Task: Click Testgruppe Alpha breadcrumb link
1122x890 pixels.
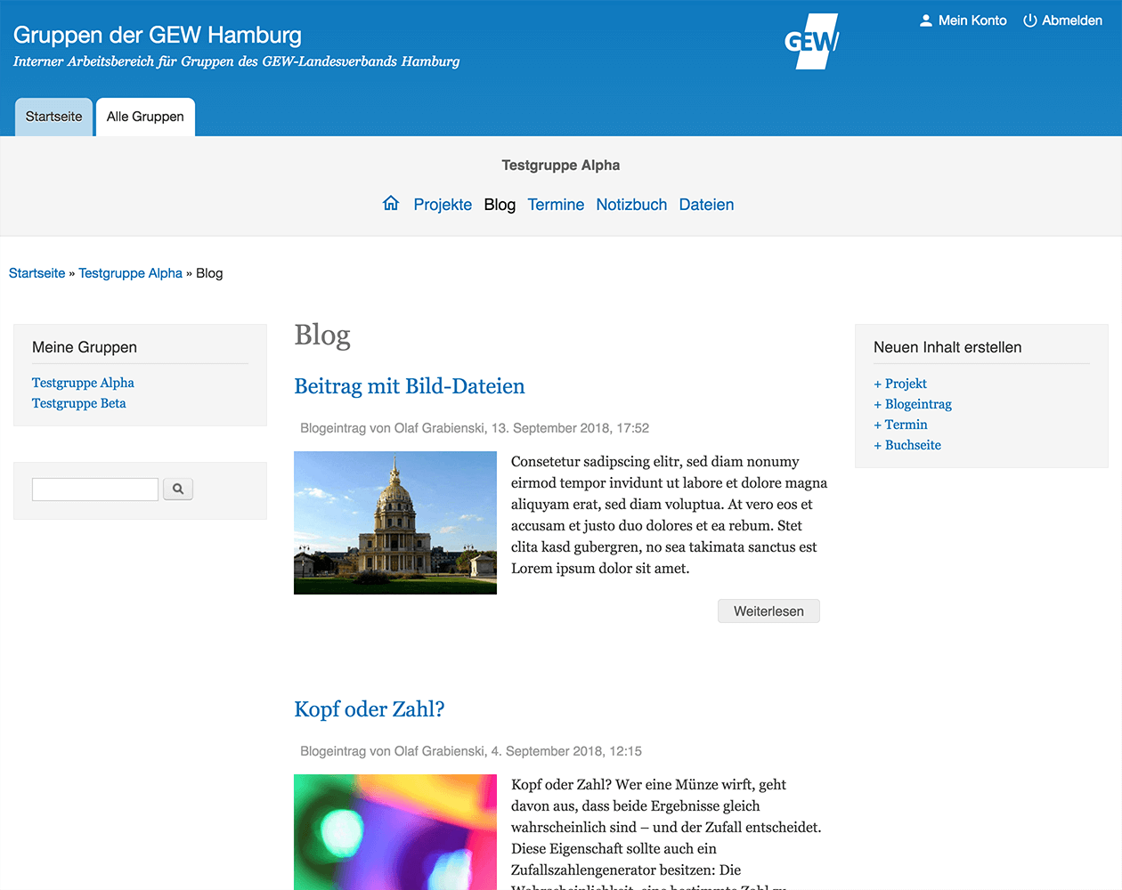Action: [130, 273]
